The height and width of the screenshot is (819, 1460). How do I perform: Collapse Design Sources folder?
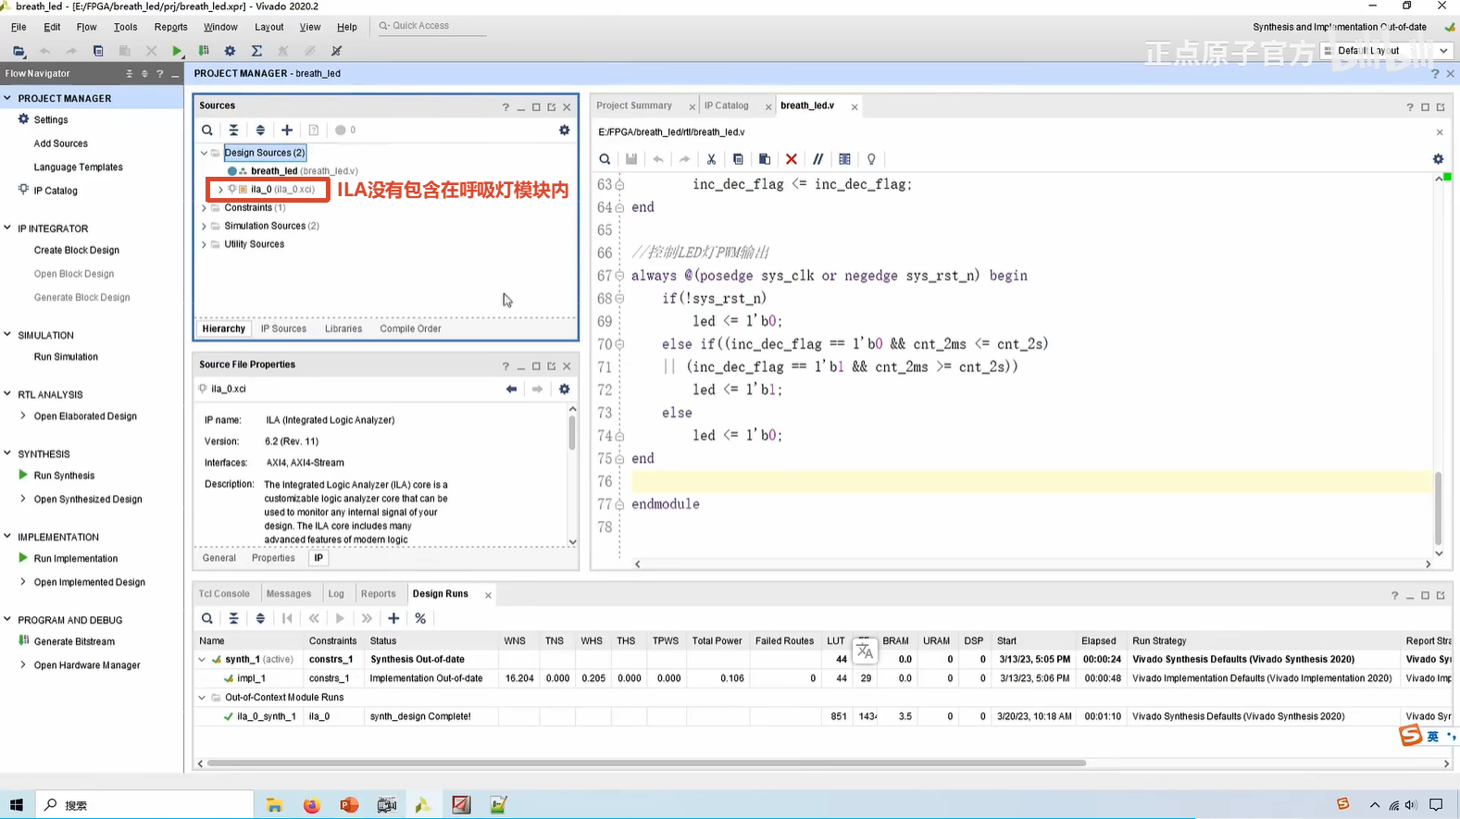coord(205,153)
